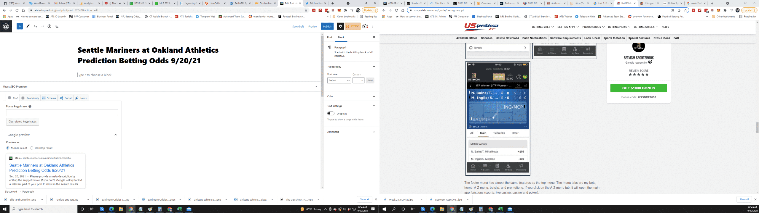759x213 pixels.
Task: Click the tennis match app screenshot image
Action: (x=498, y=118)
